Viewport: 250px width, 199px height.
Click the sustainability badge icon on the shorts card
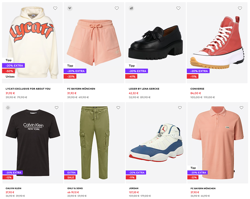tap(70, 8)
